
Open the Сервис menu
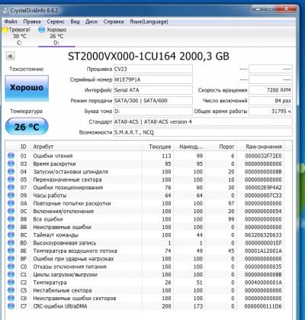pyautogui.click(x=56, y=21)
